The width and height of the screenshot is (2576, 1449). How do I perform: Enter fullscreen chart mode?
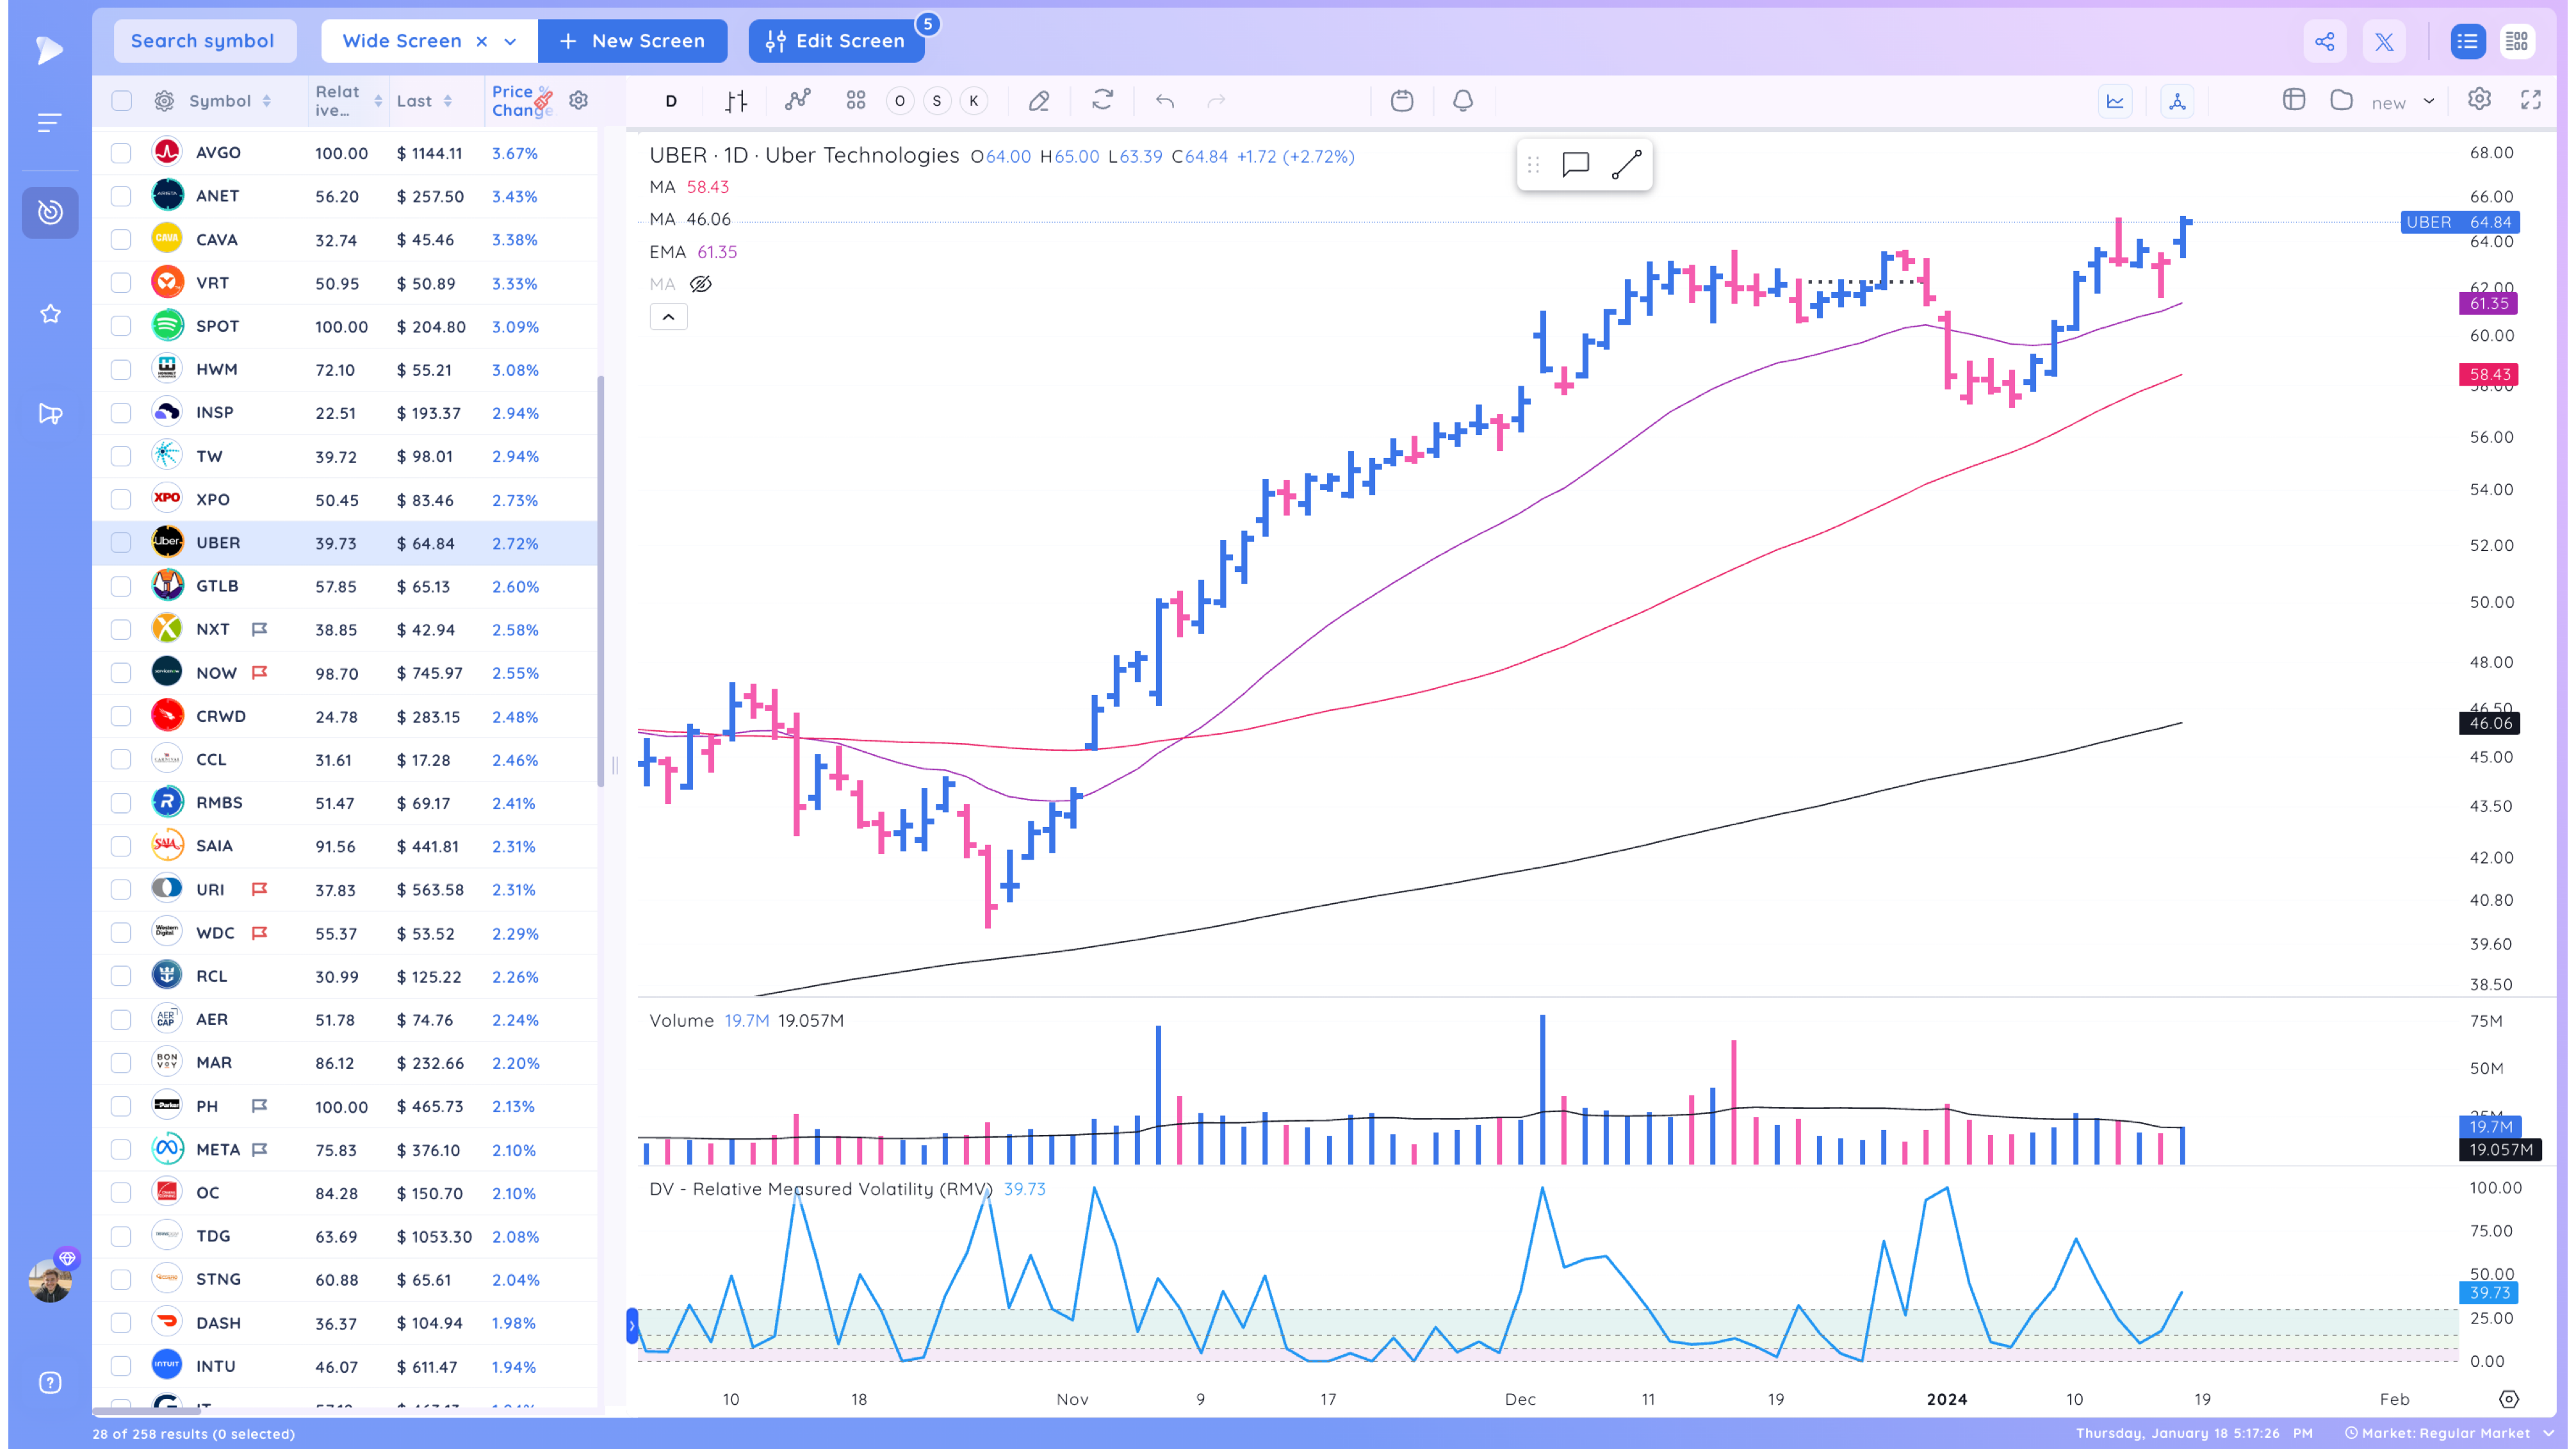pos(2530,100)
